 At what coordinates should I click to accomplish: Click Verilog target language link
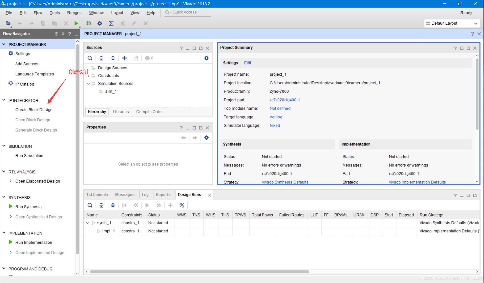click(x=276, y=117)
